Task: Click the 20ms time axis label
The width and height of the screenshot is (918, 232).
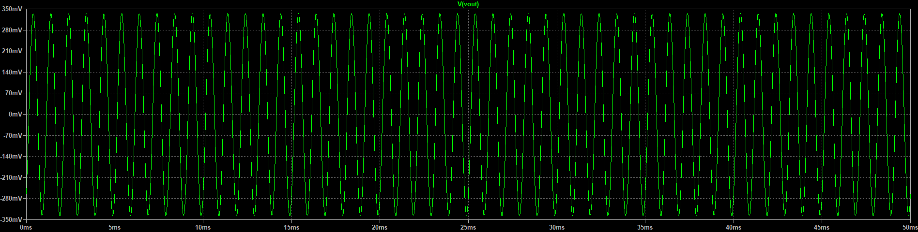Action: [x=380, y=227]
